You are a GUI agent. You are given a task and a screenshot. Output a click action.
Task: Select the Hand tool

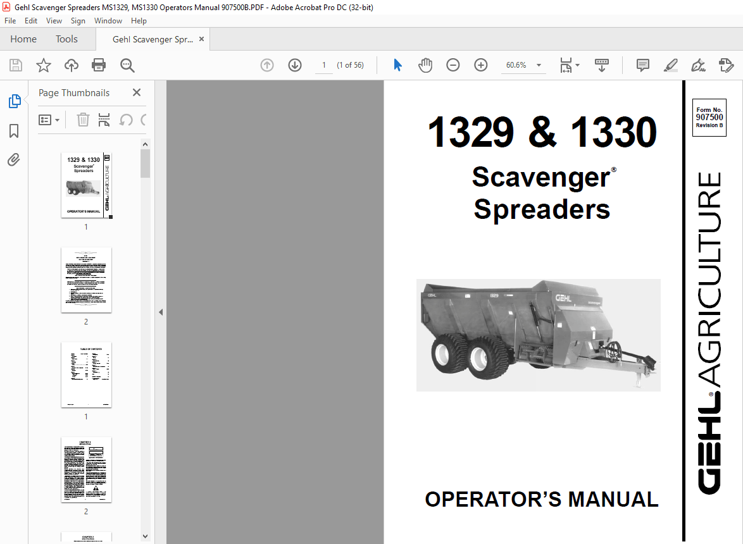click(x=425, y=65)
